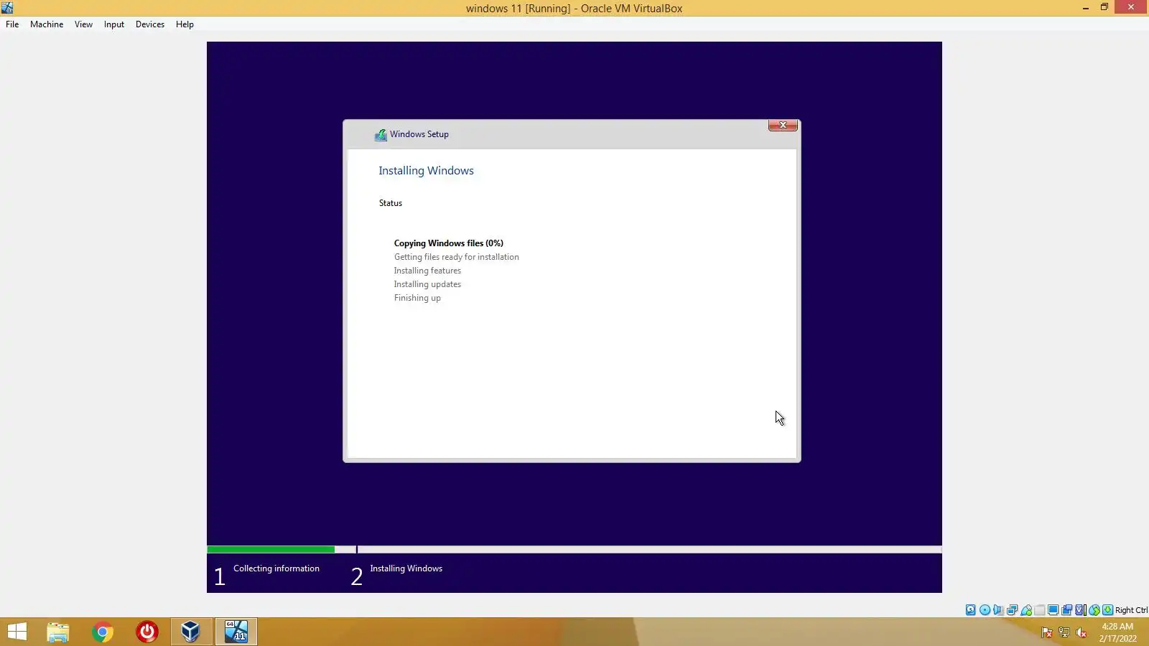Click the 'Finishing up' step
The image size is (1149, 646).
point(417,298)
